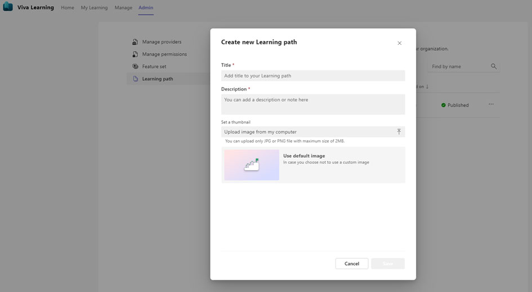Screen dimensions: 532x292
Task: Click the green Published status icon
Action: click(444, 105)
